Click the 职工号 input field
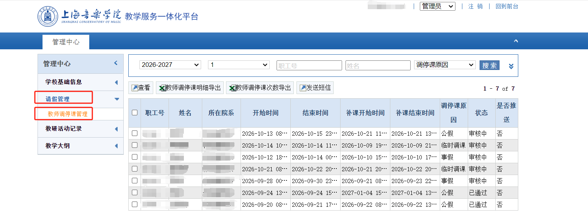 tap(309, 65)
